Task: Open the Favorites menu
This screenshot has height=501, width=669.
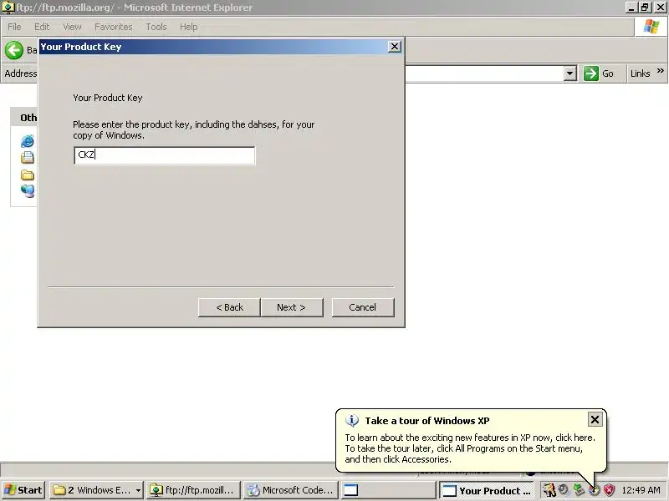Action: point(114,27)
